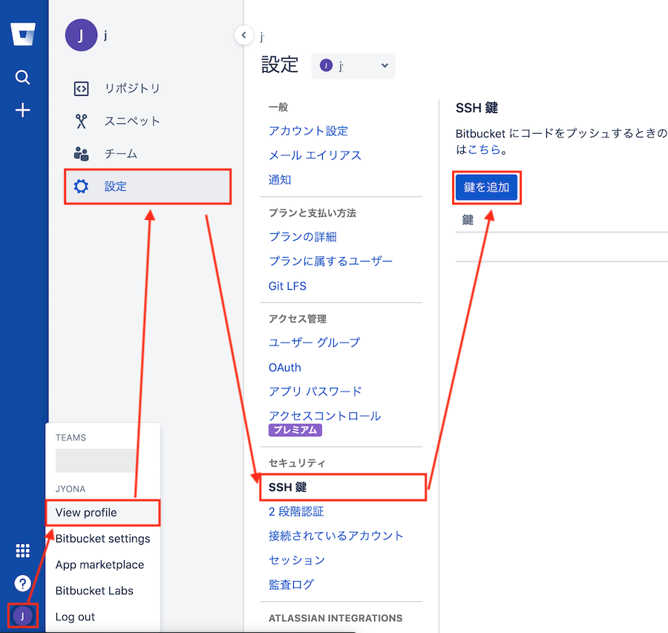Click the large J profile avatar
The height and width of the screenshot is (633, 668).
81,35
